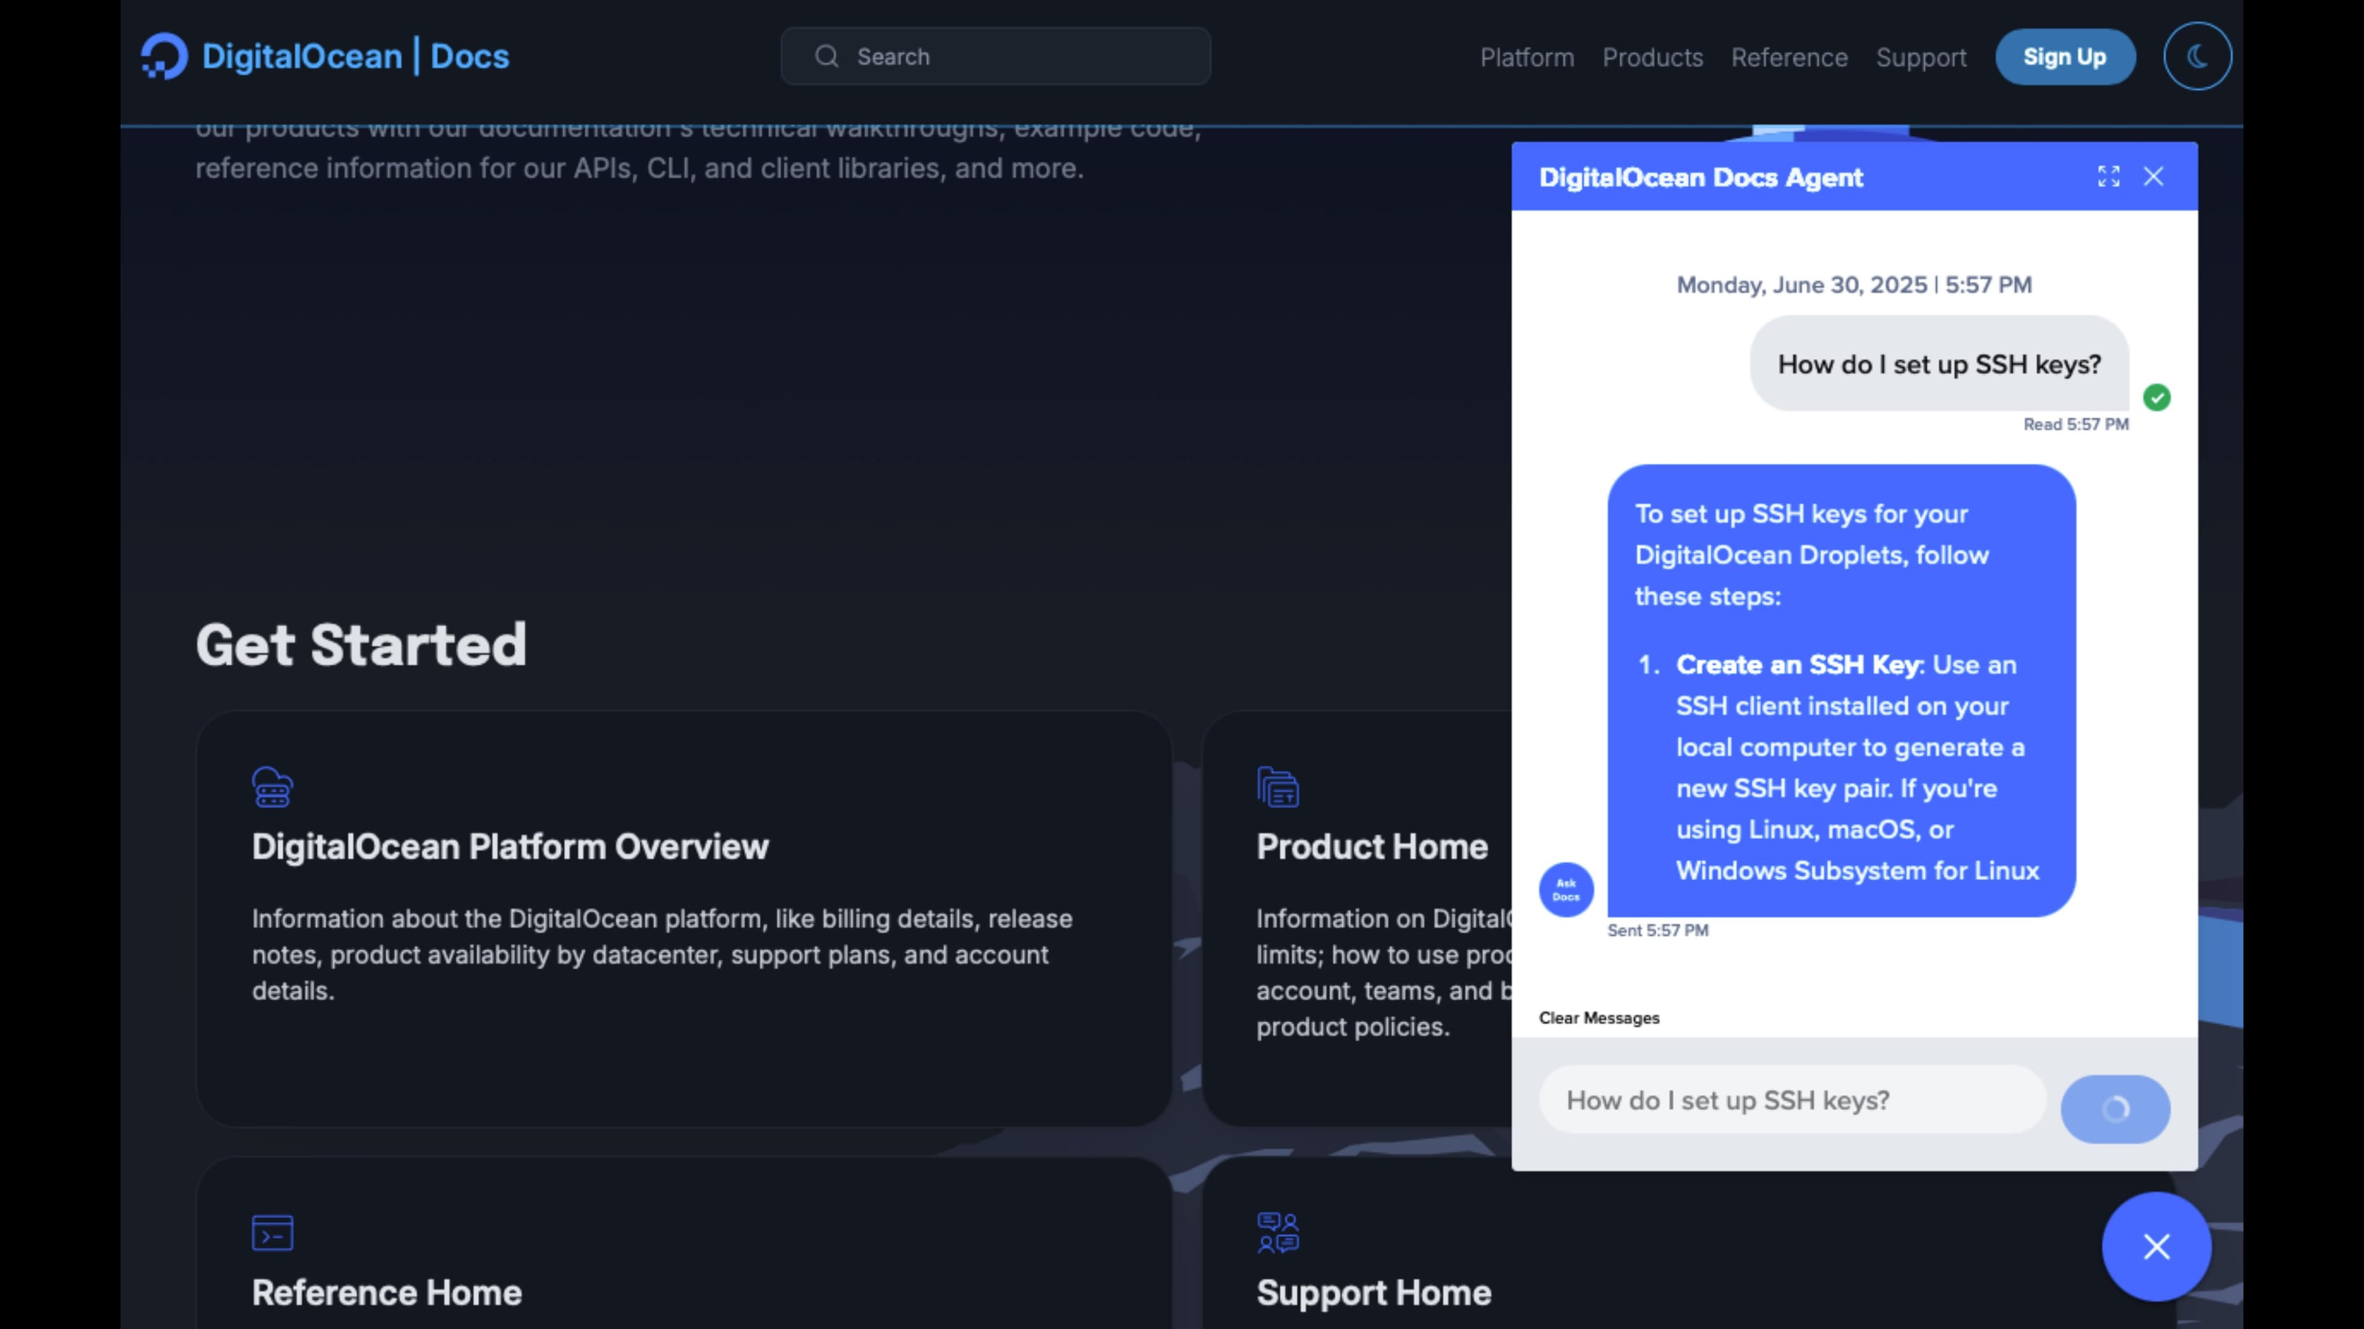Image resolution: width=2364 pixels, height=1329 pixels.
Task: Open the Platform menu
Action: pyautogui.click(x=1527, y=58)
